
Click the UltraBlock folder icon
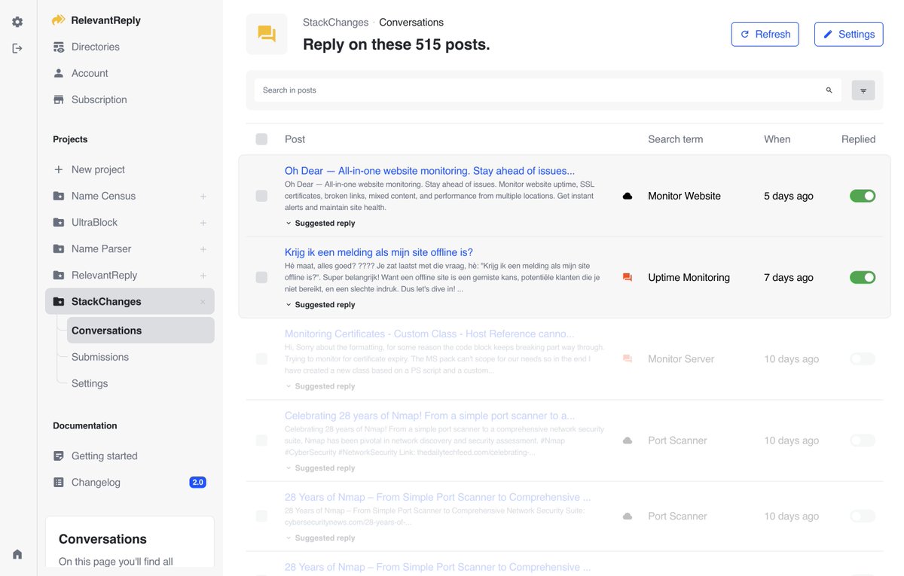[x=59, y=222]
